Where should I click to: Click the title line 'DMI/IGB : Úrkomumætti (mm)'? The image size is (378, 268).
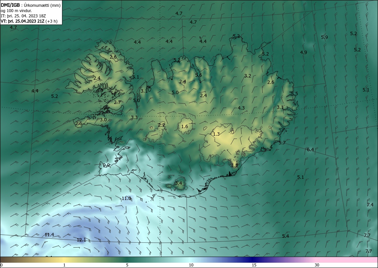pos(31,5)
